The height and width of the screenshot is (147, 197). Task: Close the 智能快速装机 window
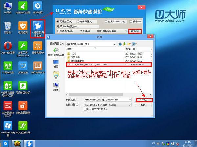click(142, 7)
